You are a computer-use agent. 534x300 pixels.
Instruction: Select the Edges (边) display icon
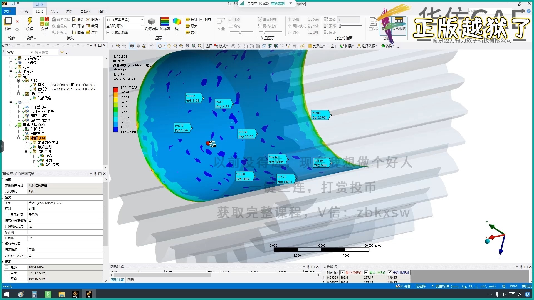coord(177,22)
